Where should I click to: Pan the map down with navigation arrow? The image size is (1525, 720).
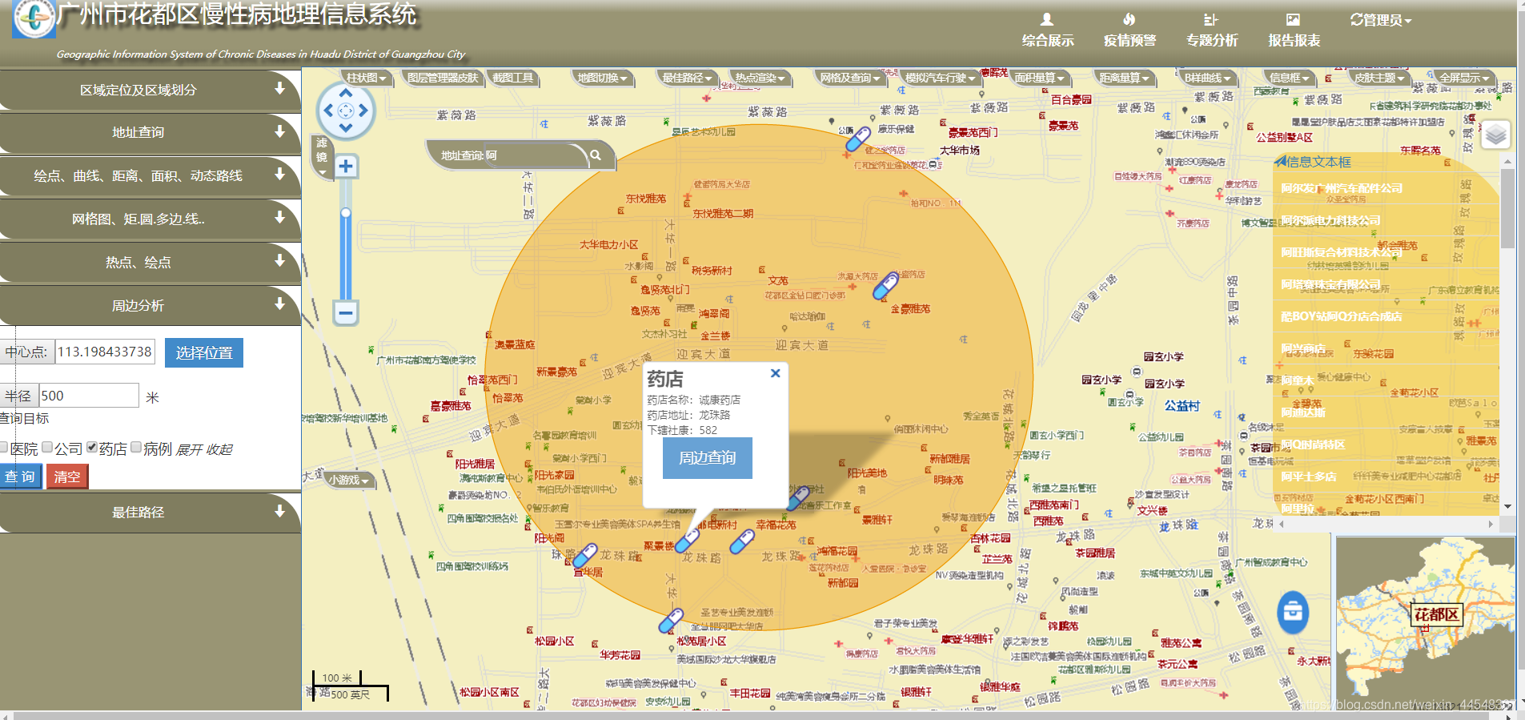pos(346,128)
